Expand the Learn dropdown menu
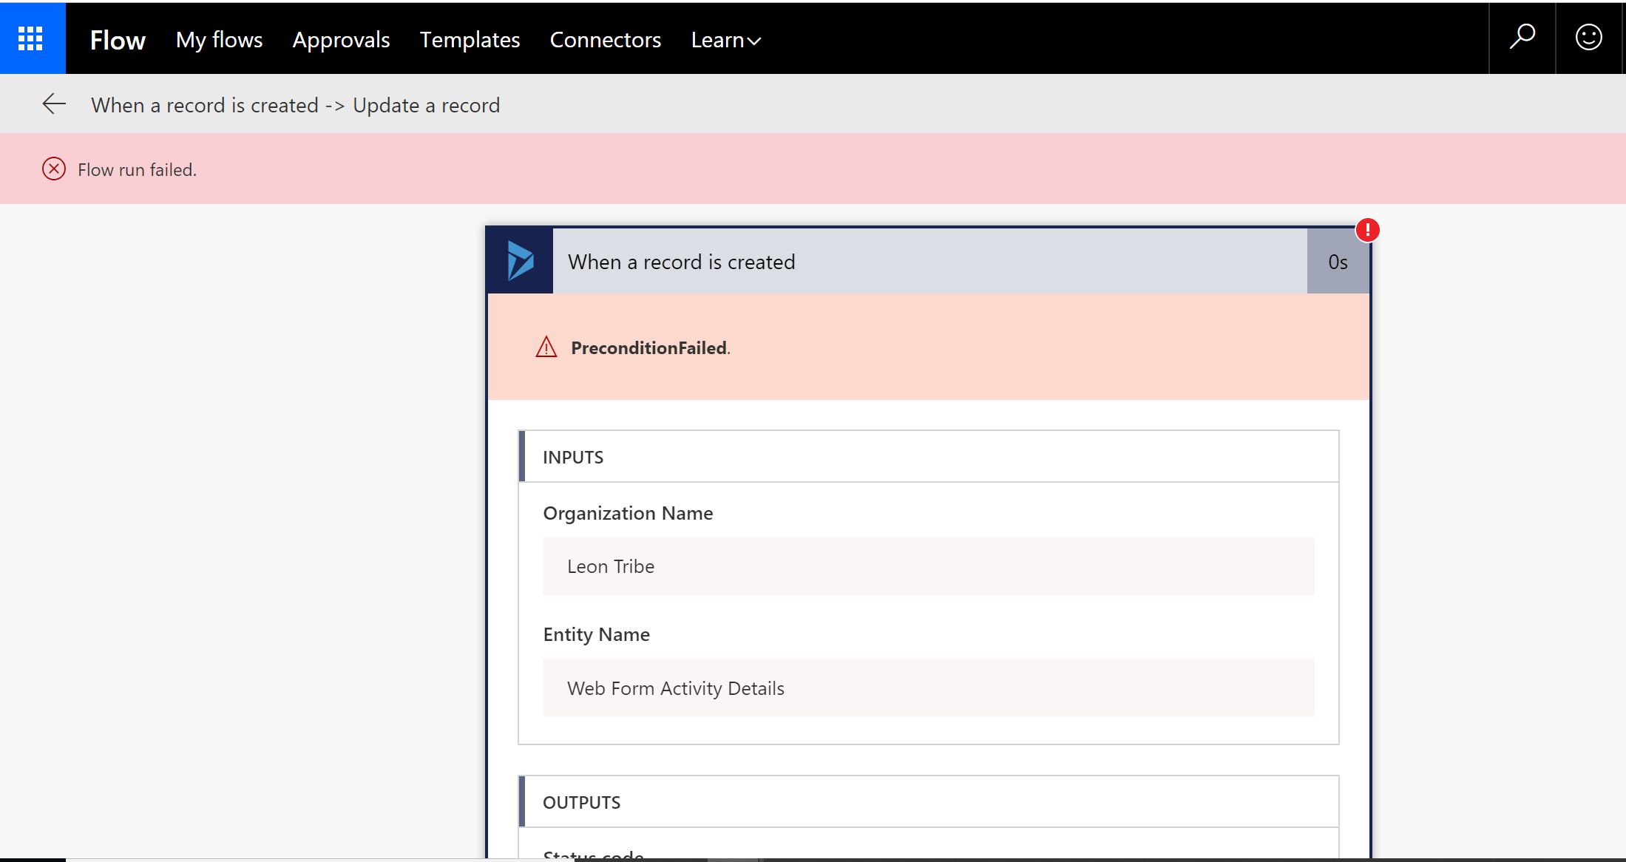The image size is (1626, 862). 725,40
